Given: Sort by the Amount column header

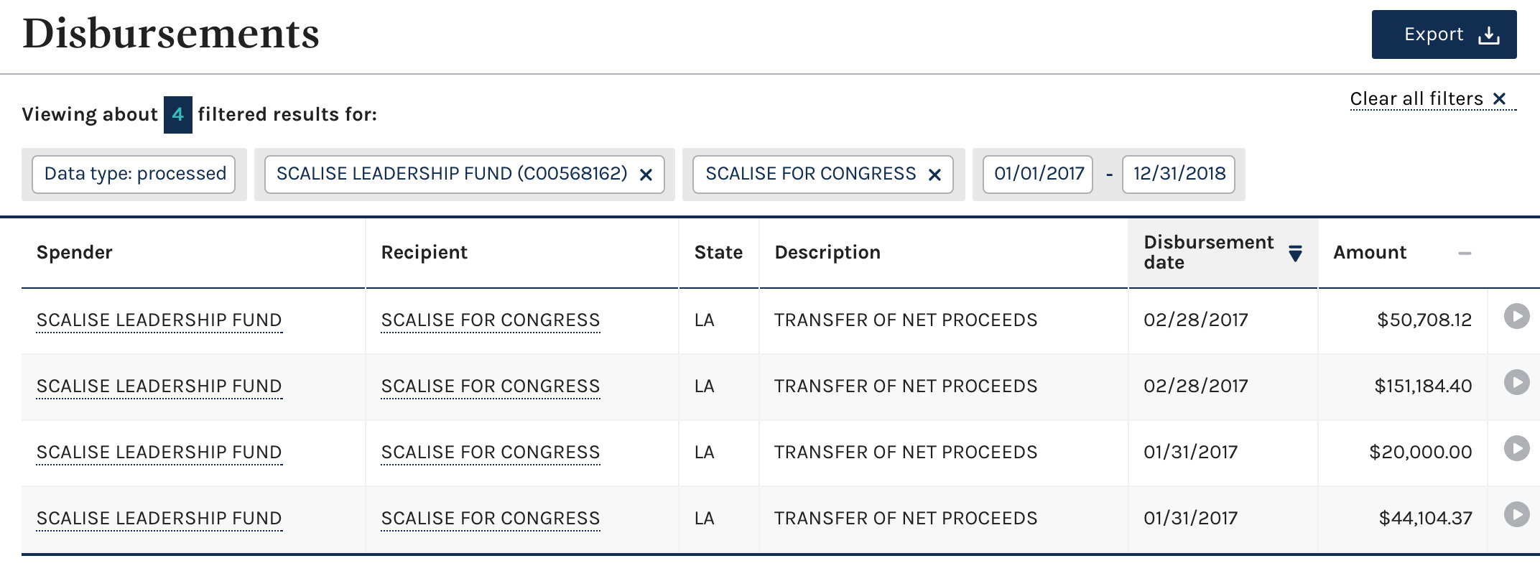Looking at the screenshot, I should pyautogui.click(x=1369, y=252).
